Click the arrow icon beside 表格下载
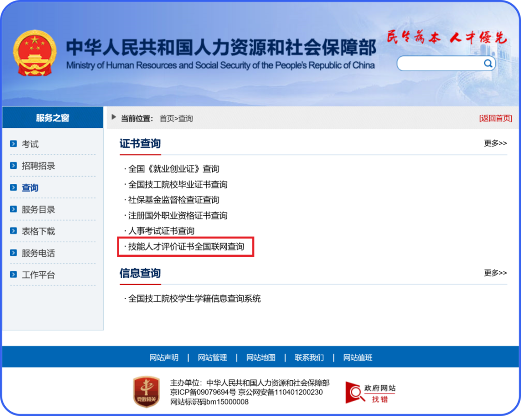This screenshot has height=416, width=521. [x=14, y=231]
